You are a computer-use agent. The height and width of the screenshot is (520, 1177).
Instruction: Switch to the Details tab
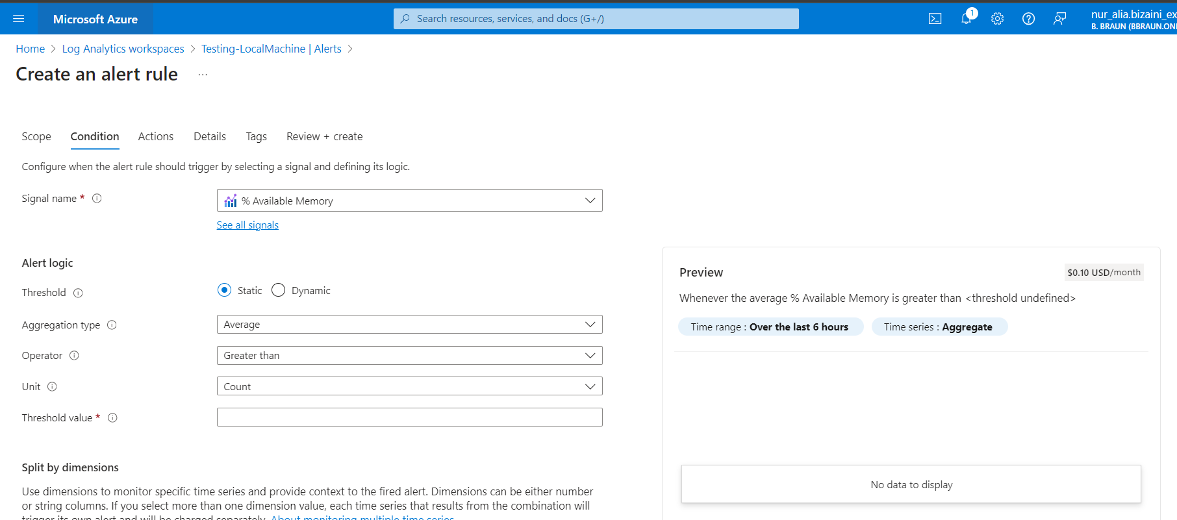(x=210, y=136)
